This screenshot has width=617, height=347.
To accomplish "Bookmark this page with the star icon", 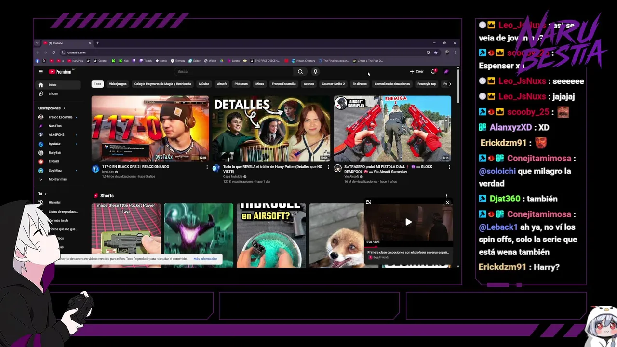I will coord(436,53).
